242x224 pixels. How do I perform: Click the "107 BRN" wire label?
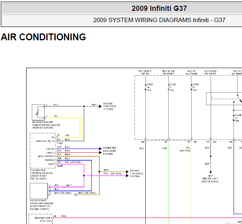coord(64,154)
